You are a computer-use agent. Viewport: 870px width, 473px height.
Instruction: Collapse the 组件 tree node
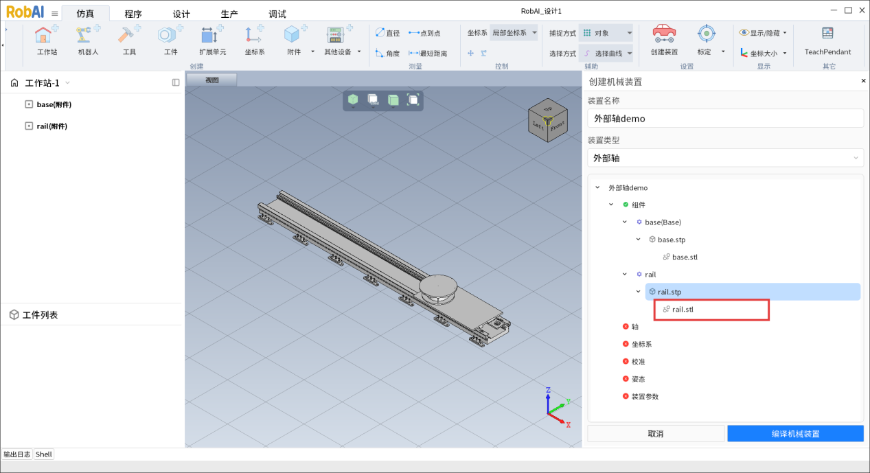pos(611,205)
